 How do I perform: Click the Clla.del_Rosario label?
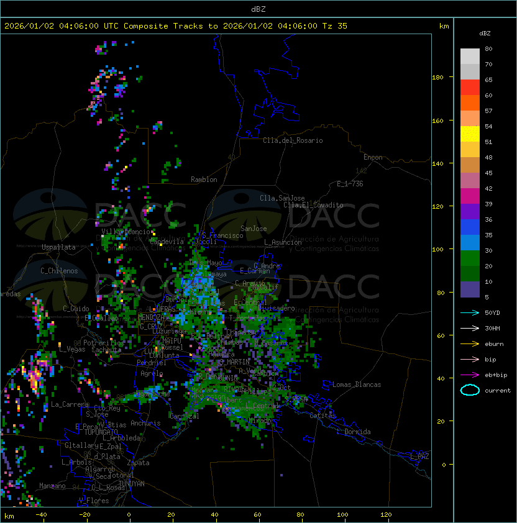(293, 140)
